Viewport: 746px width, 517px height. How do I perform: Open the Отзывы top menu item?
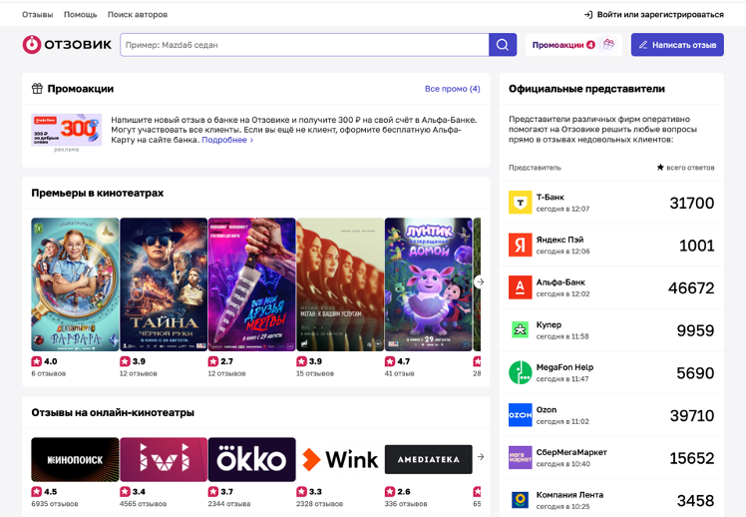coord(38,15)
